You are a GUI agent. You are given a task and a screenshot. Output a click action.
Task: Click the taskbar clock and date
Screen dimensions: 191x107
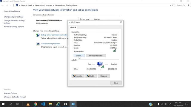pos(178,104)
